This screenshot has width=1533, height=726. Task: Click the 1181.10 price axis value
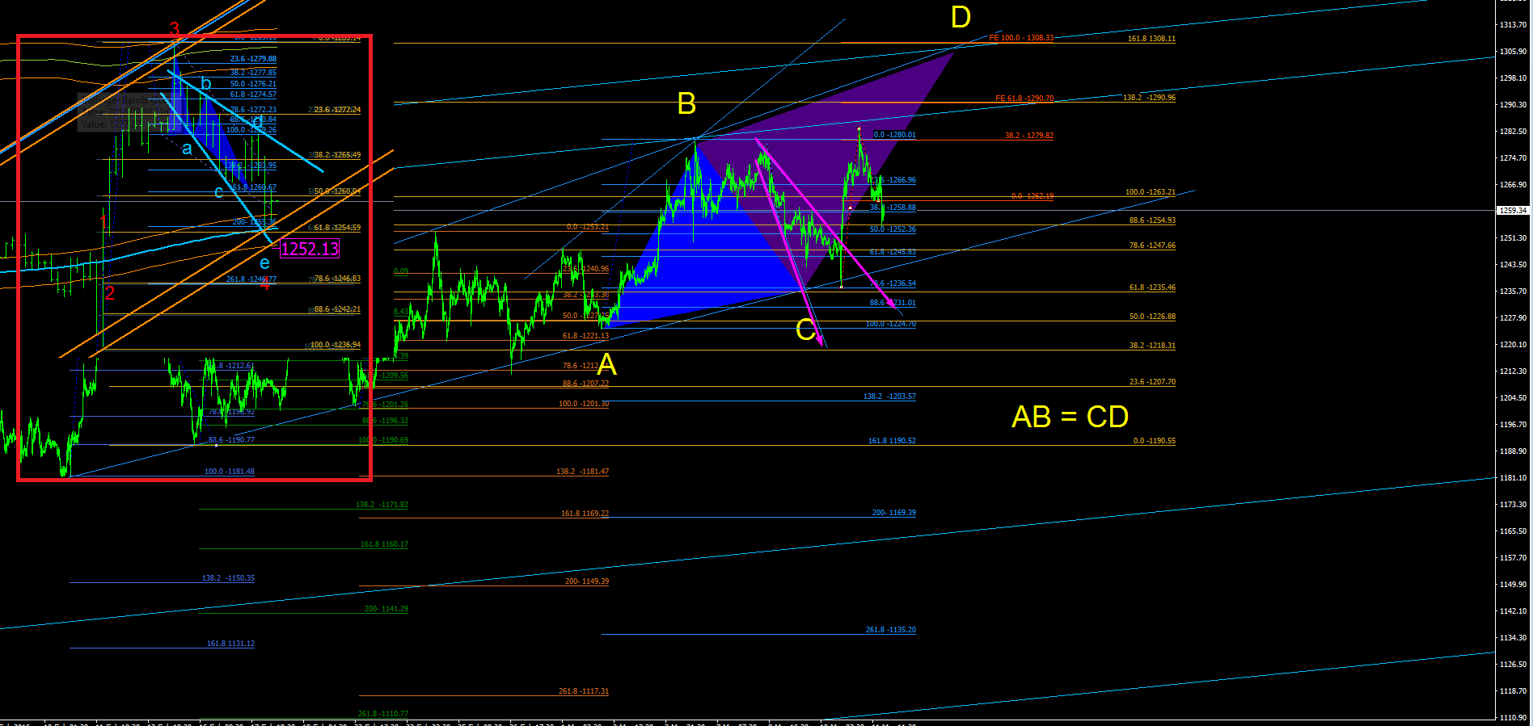point(1513,478)
